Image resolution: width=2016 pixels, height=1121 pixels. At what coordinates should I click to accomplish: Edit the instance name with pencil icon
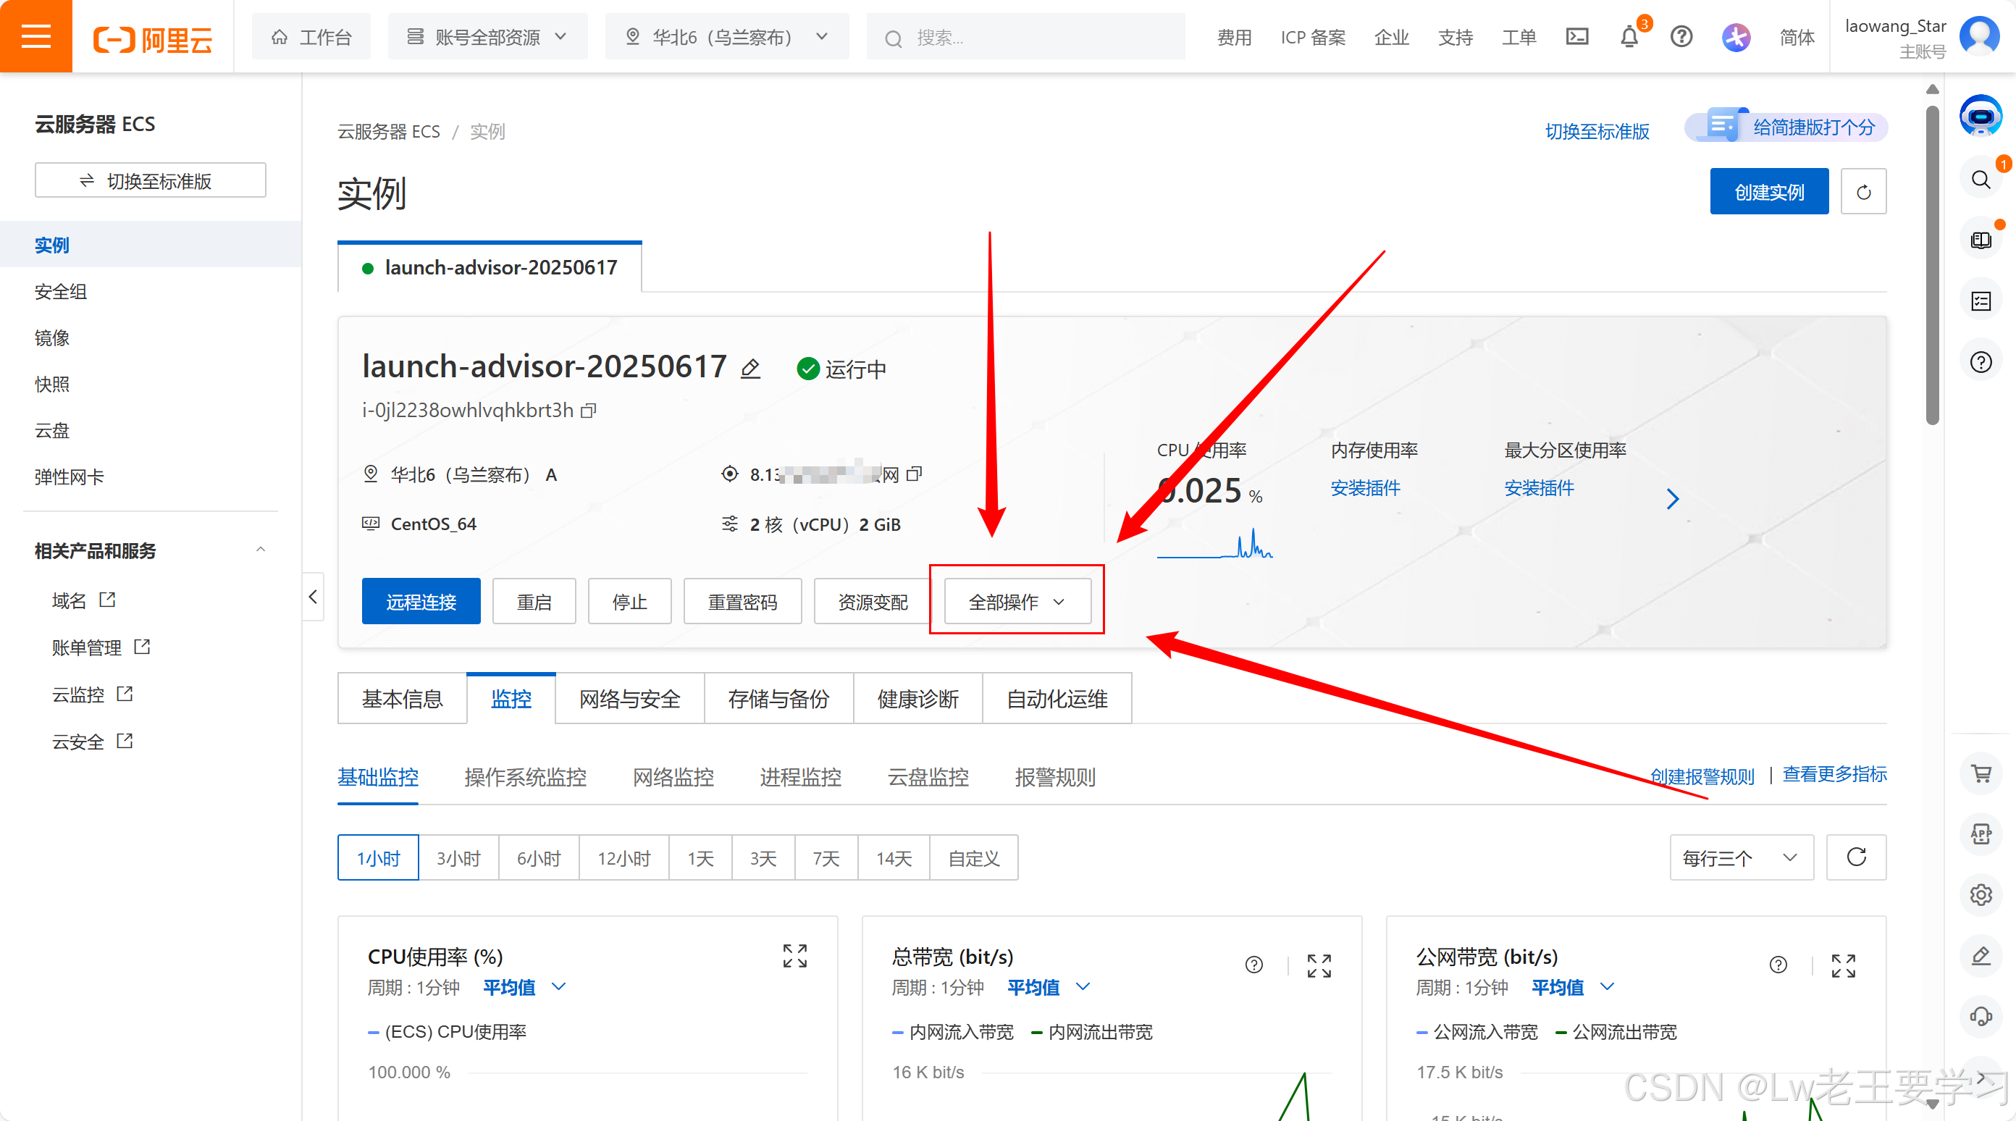[750, 368]
